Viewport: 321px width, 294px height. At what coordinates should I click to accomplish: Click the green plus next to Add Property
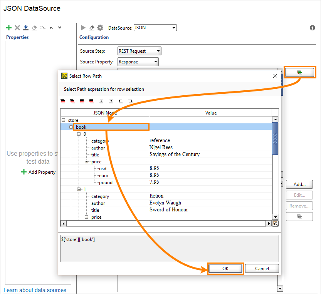pos(24,172)
